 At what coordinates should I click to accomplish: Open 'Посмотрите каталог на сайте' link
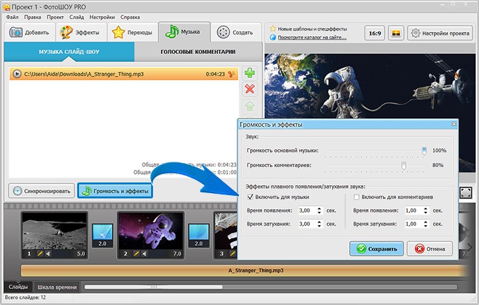312,37
